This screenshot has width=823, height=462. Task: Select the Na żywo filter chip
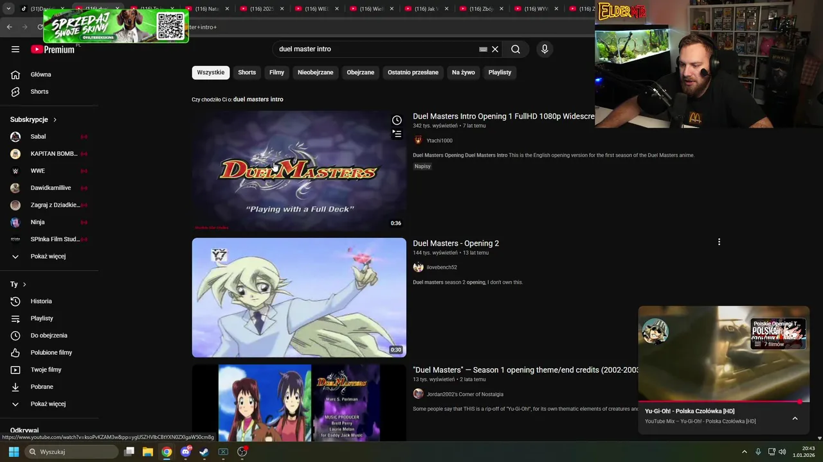(463, 73)
